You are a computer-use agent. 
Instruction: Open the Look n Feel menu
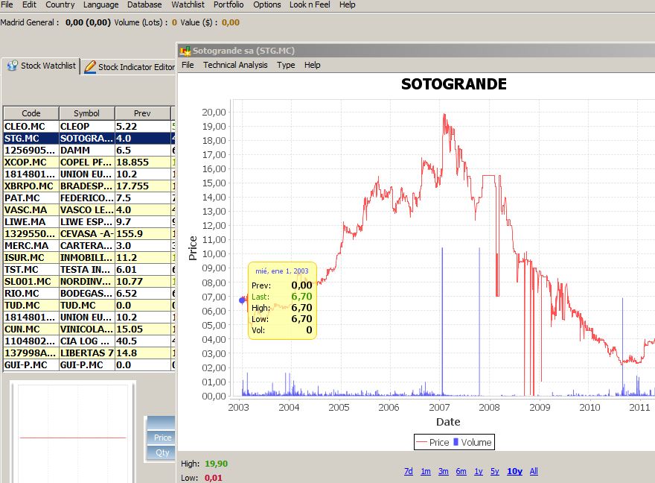310,4
